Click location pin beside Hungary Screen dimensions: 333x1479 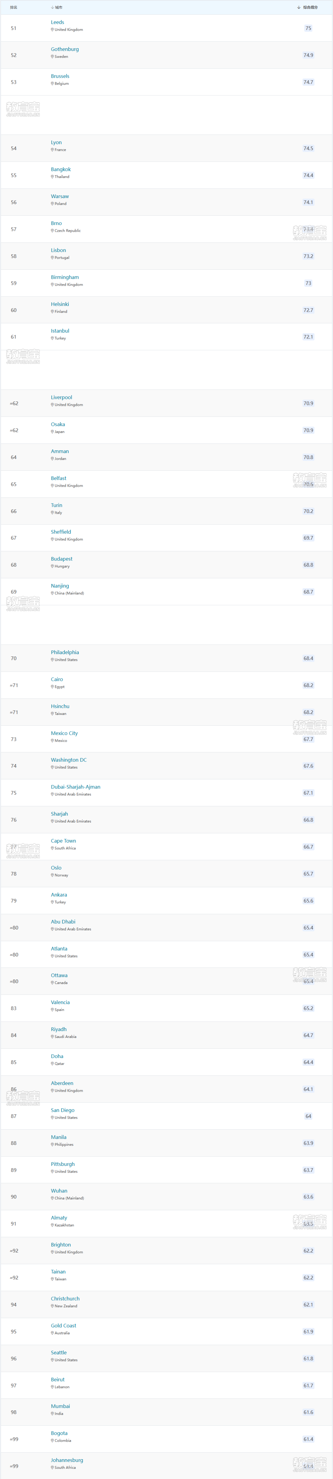(x=52, y=566)
